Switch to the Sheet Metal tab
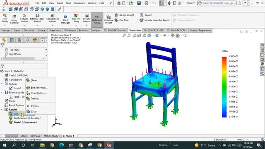 click(55, 30)
